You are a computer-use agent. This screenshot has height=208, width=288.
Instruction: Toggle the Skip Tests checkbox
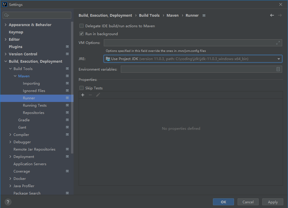(82, 88)
